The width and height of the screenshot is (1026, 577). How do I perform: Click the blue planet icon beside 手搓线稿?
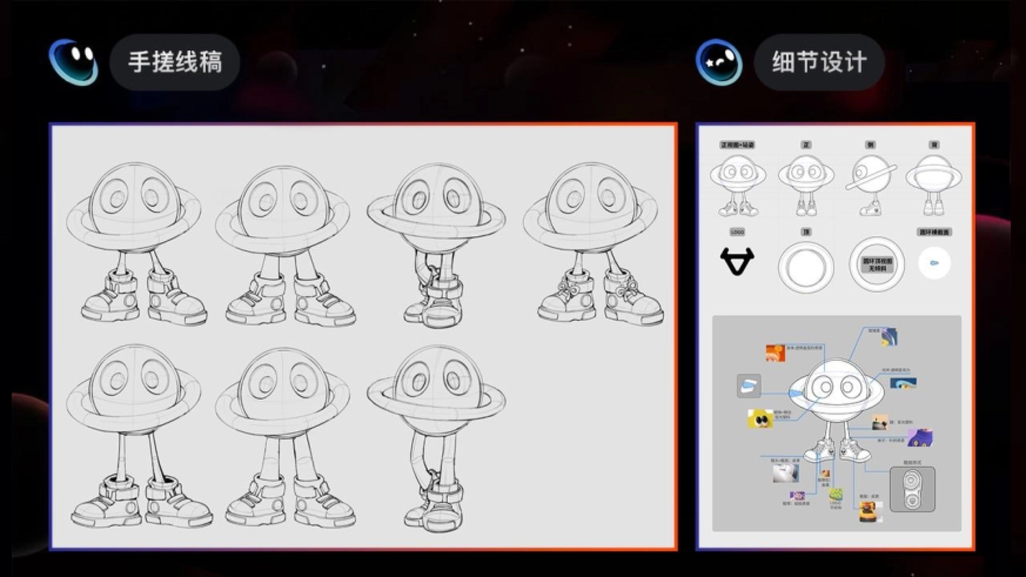(x=74, y=62)
